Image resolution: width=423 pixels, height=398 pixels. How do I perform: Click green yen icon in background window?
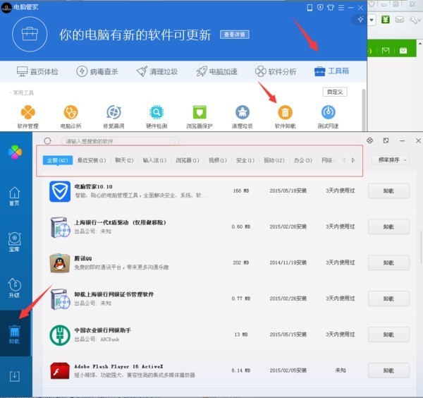386,20
